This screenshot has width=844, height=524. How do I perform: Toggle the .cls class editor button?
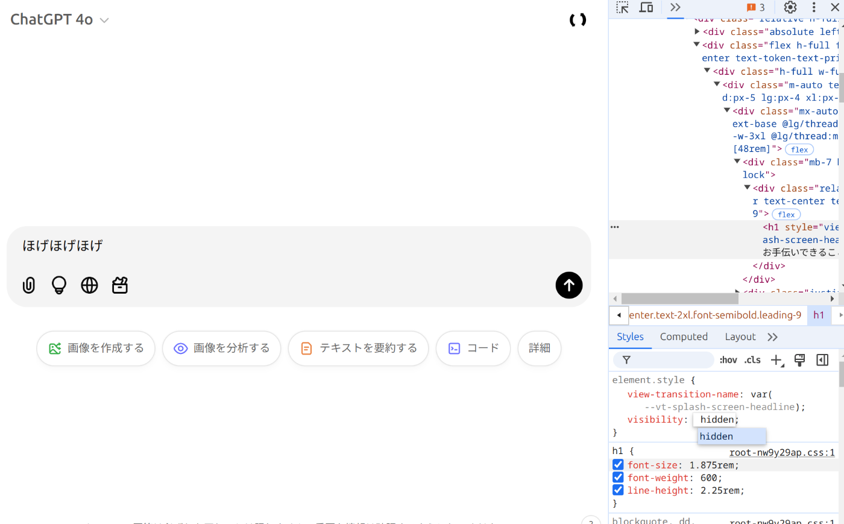tap(752, 360)
